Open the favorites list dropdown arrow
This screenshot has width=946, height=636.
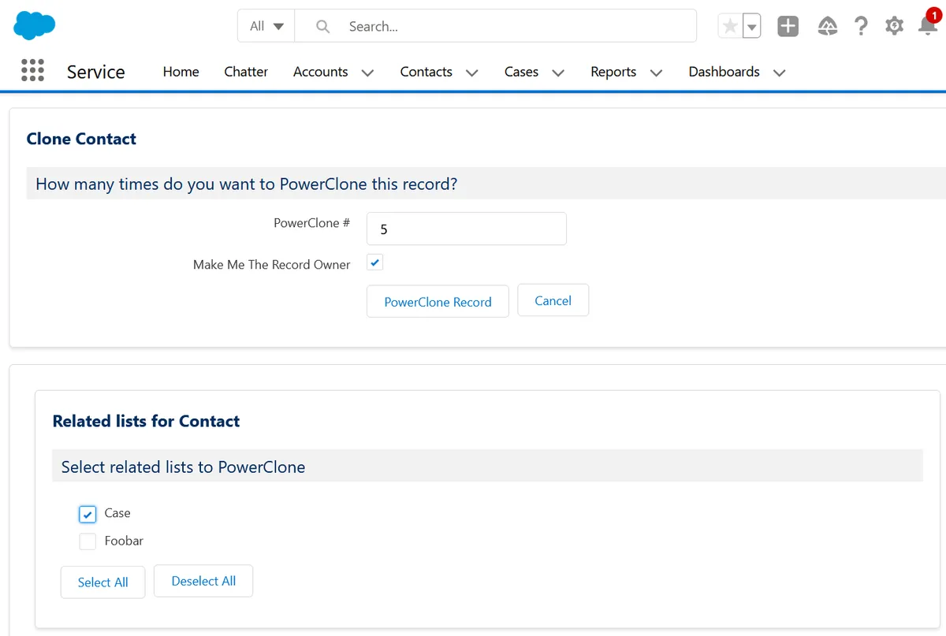752,26
